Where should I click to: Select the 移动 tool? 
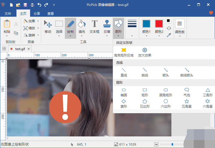tap(48, 27)
